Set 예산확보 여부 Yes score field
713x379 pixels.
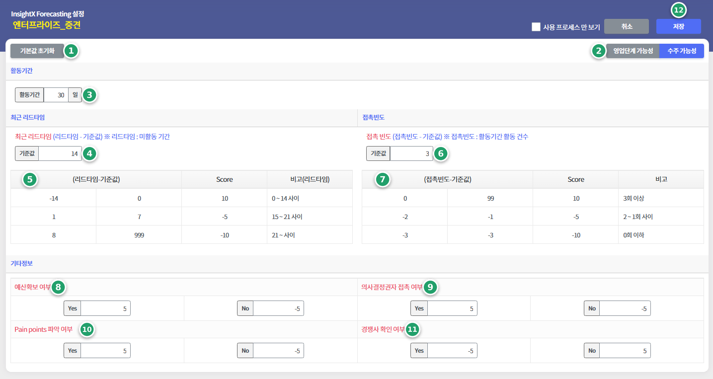click(x=105, y=308)
